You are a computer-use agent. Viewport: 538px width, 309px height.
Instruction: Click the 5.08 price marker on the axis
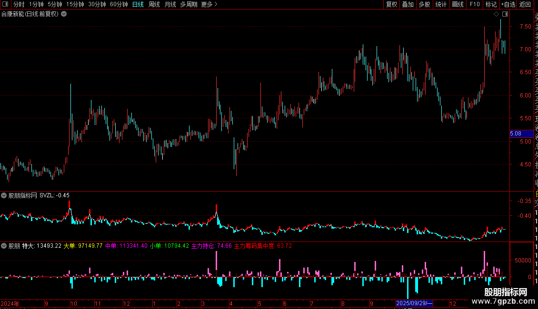tap(521, 134)
